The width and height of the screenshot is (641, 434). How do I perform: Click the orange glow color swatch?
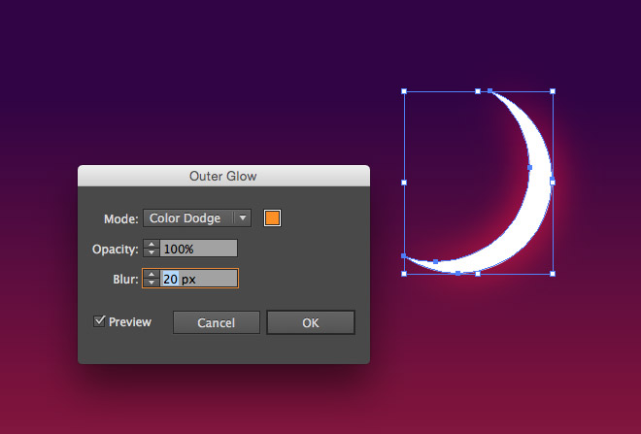click(x=272, y=218)
